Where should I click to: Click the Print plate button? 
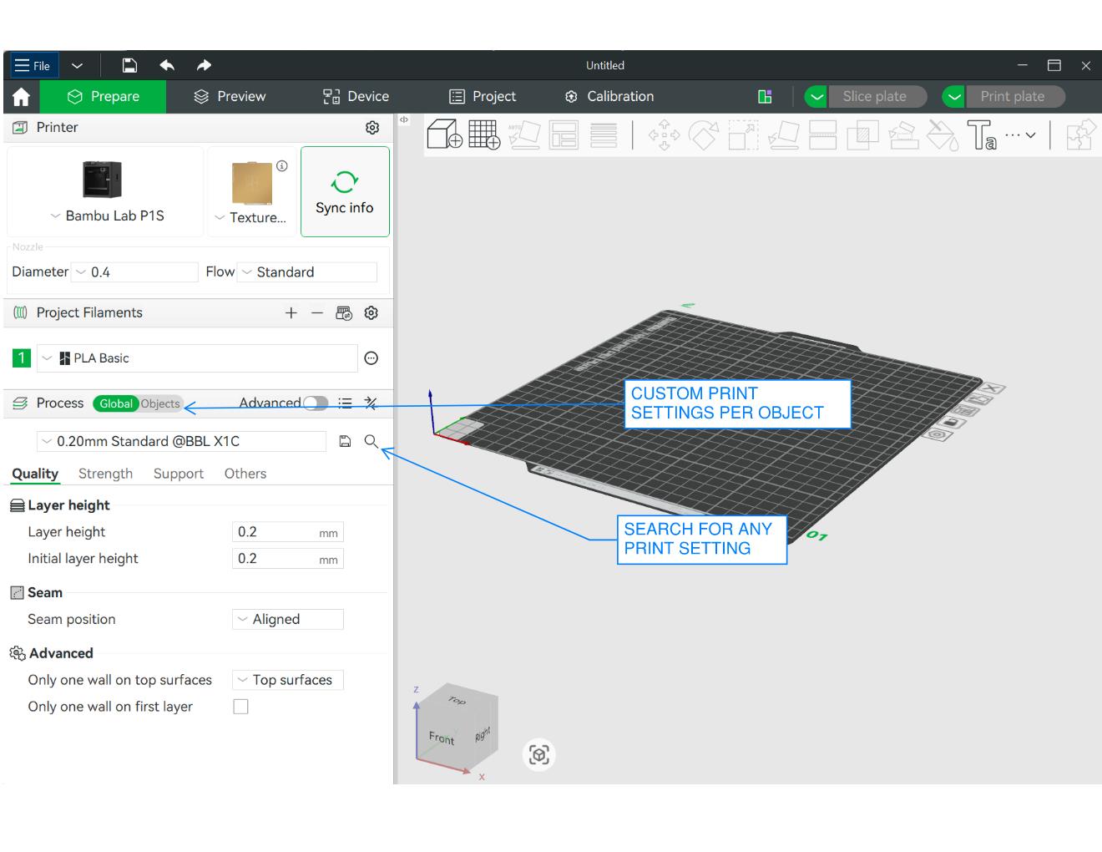pyautogui.click(x=1012, y=96)
